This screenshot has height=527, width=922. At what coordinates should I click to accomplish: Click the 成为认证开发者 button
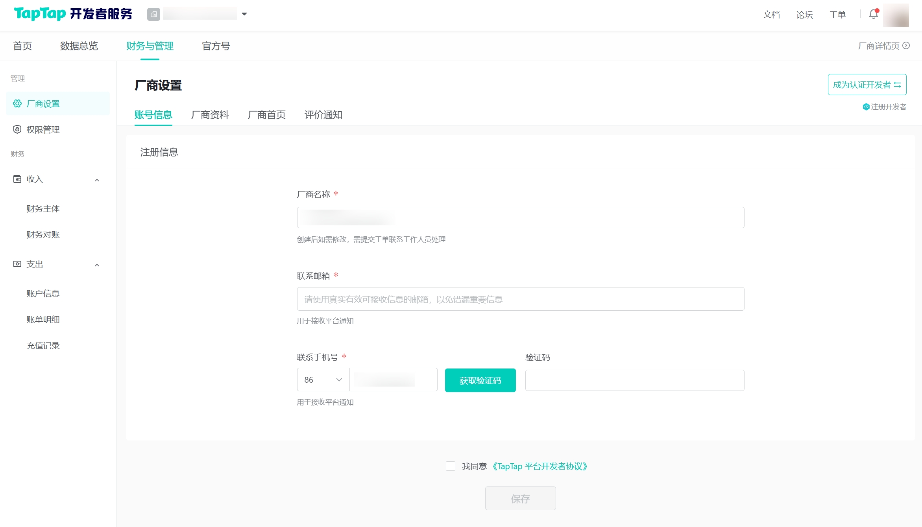(867, 85)
